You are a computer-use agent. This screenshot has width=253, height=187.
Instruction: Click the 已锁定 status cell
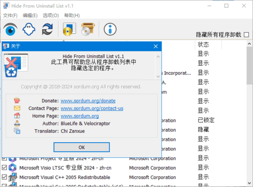[x=206, y=120]
